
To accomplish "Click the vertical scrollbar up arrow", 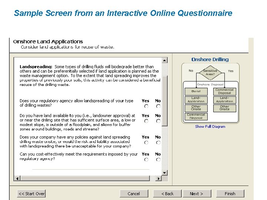I will tap(165, 60).
